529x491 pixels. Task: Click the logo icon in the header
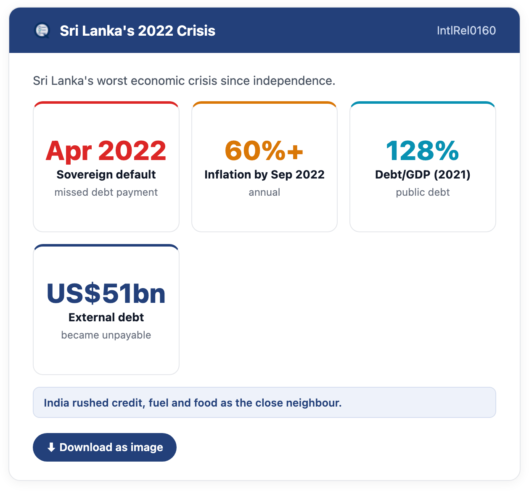click(x=42, y=30)
